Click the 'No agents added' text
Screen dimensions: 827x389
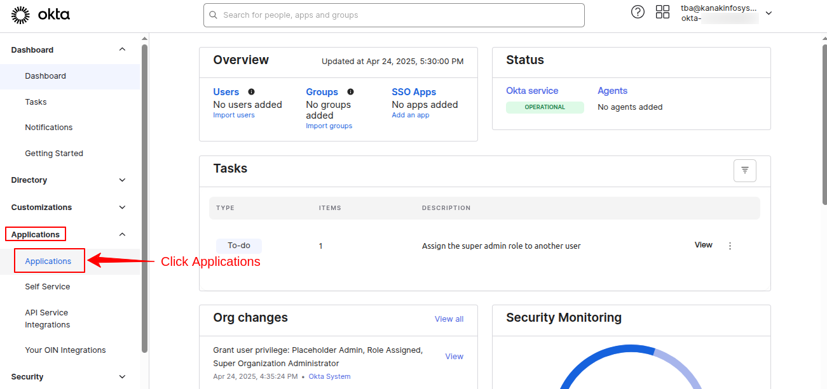(630, 107)
